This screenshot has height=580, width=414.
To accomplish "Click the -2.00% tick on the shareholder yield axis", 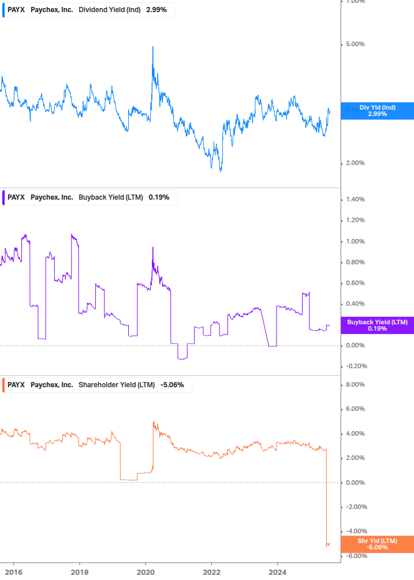I will point(356,507).
